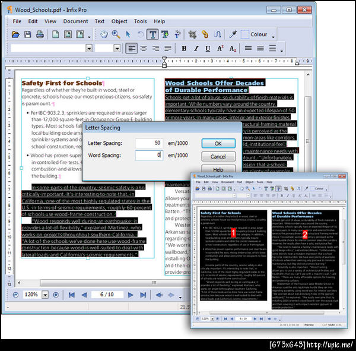Choose widest line spacing icon
This screenshot has width=356, height=351.
[273, 49]
